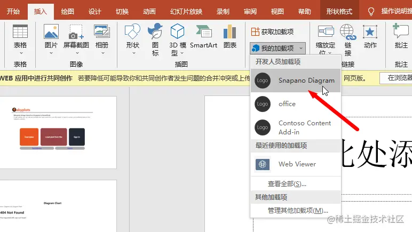Expand the 相册 dropdown arrow
This screenshot has height=232, width=412.
point(103,53)
